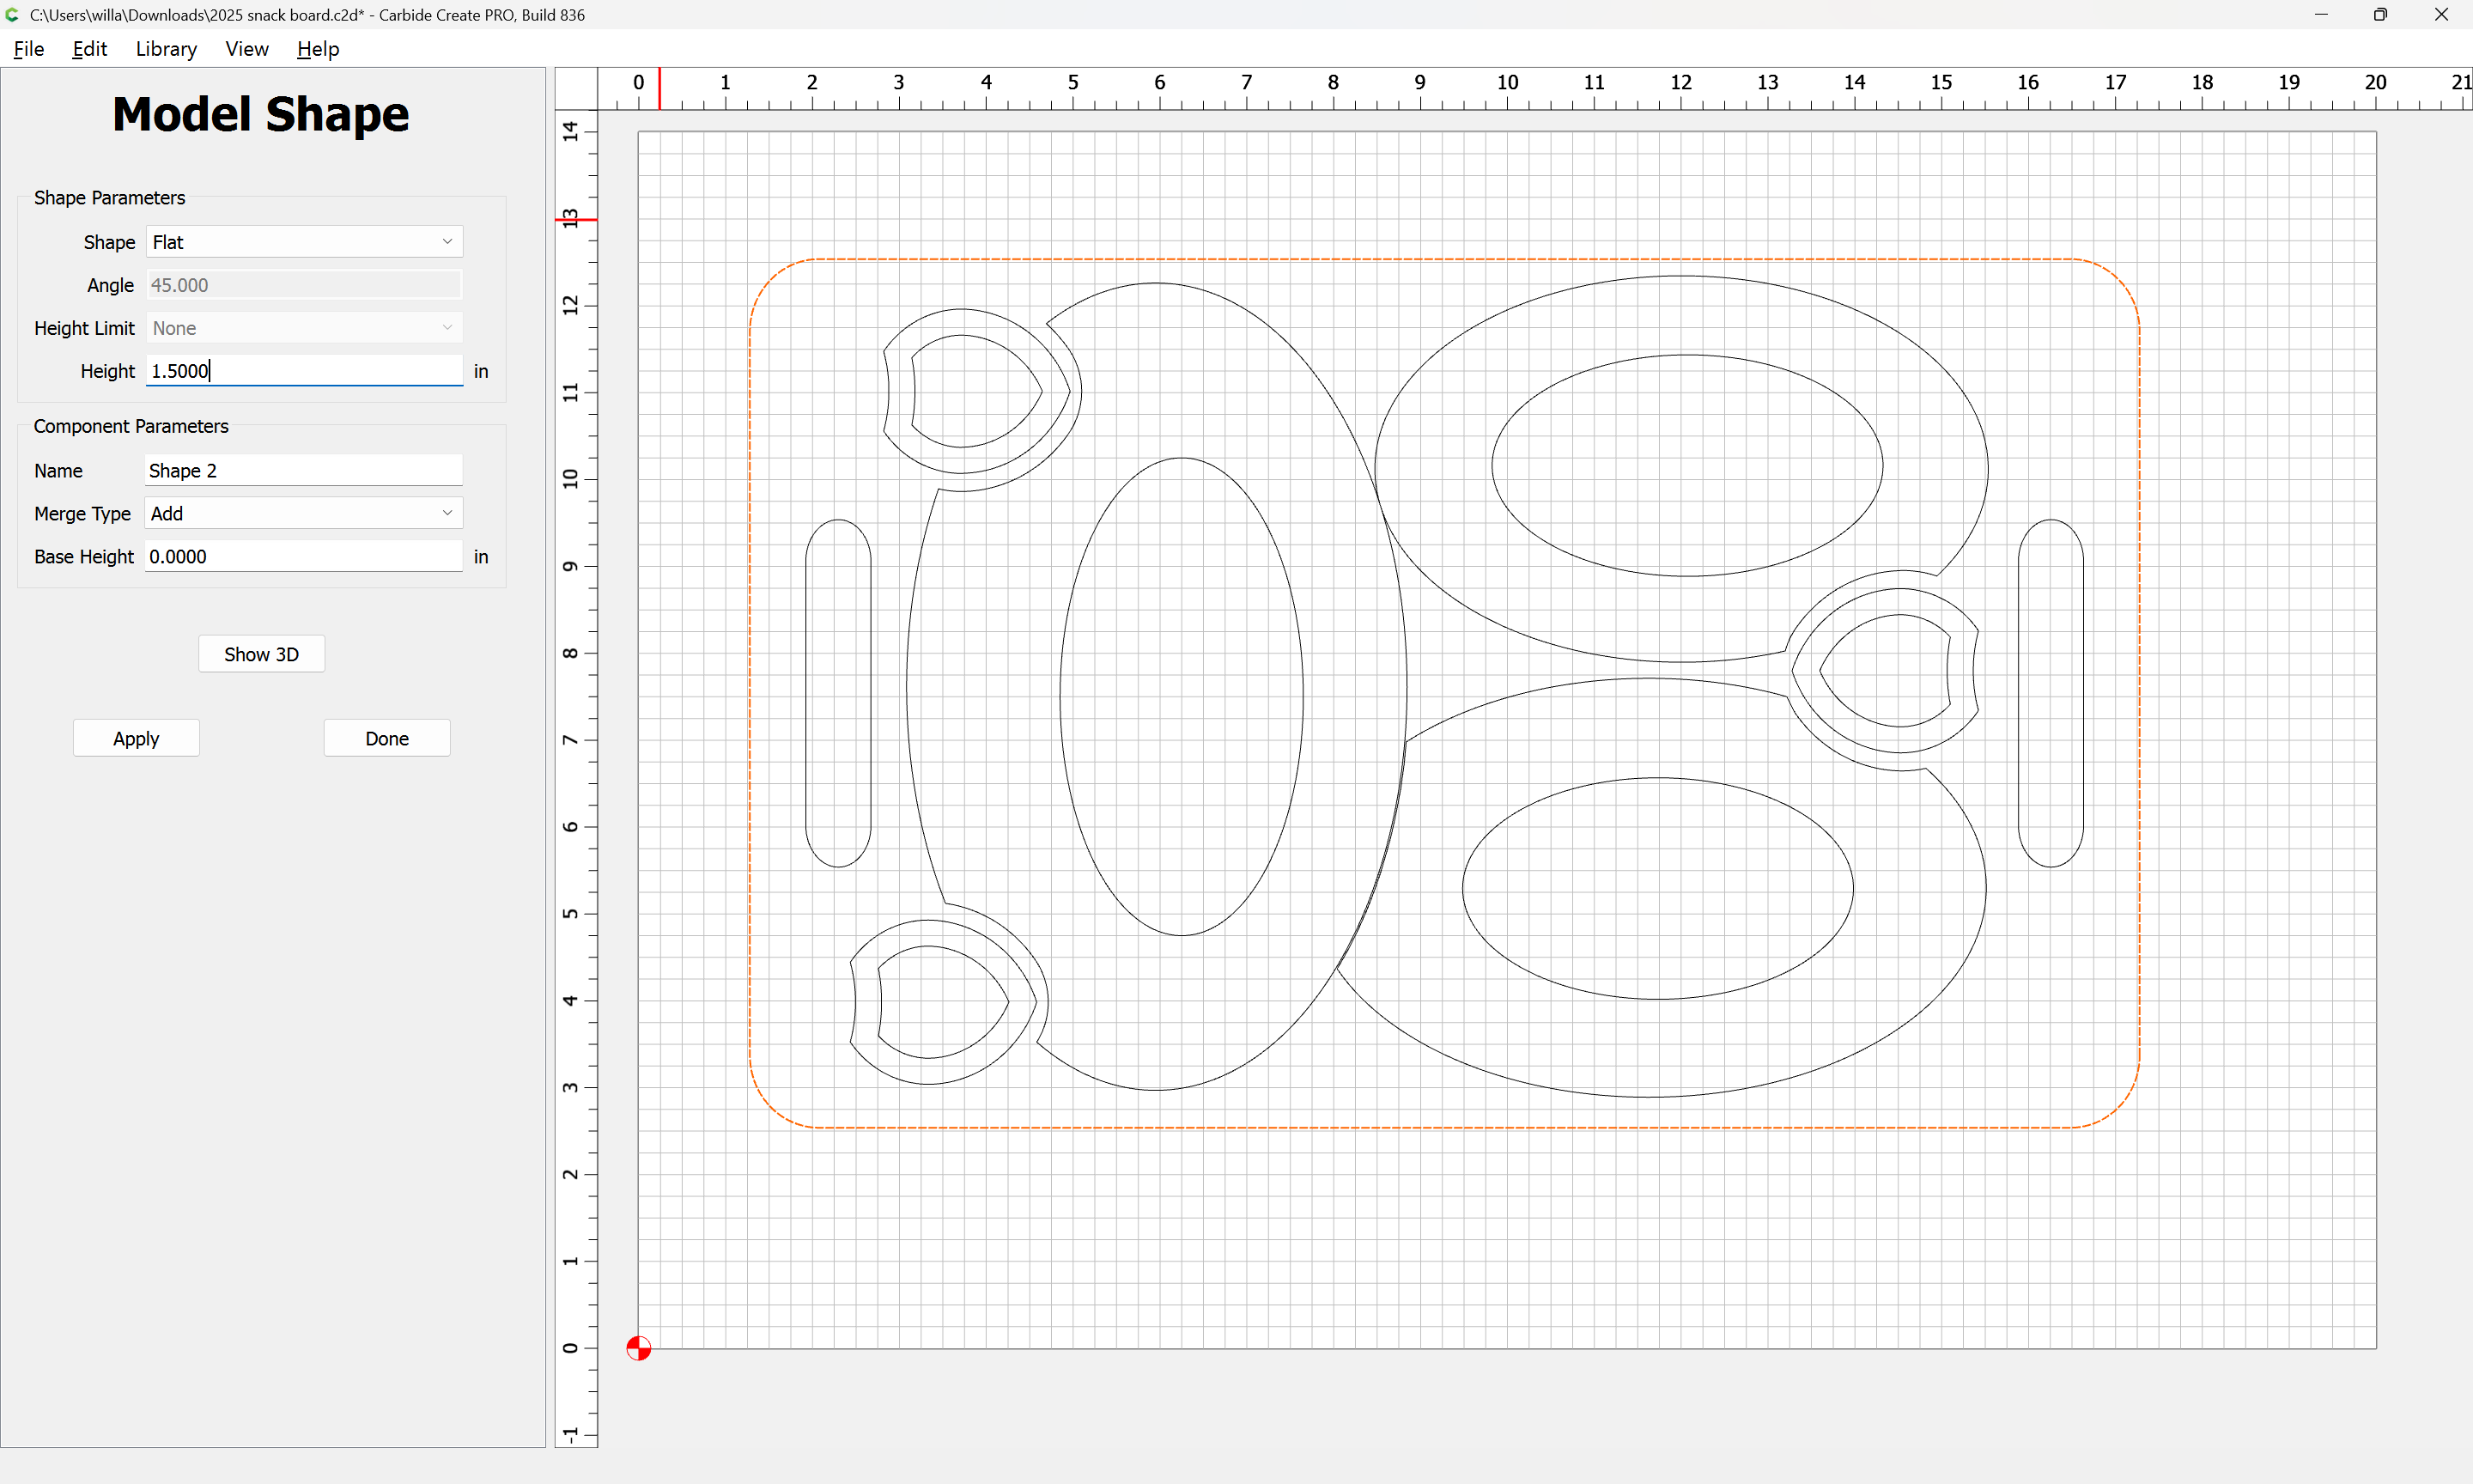2473x1484 pixels.
Task: Expand the Merge Type dropdown
Action: click(304, 513)
